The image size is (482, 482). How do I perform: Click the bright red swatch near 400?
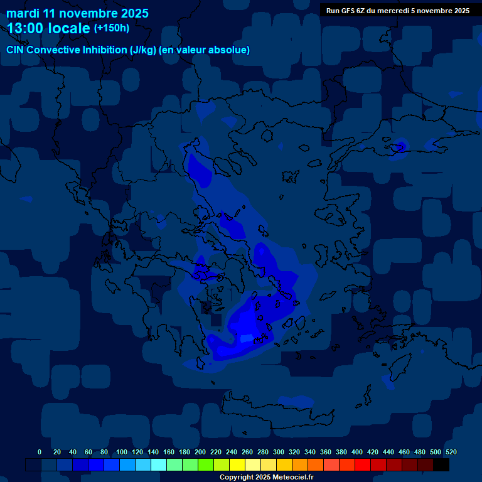point(363,465)
